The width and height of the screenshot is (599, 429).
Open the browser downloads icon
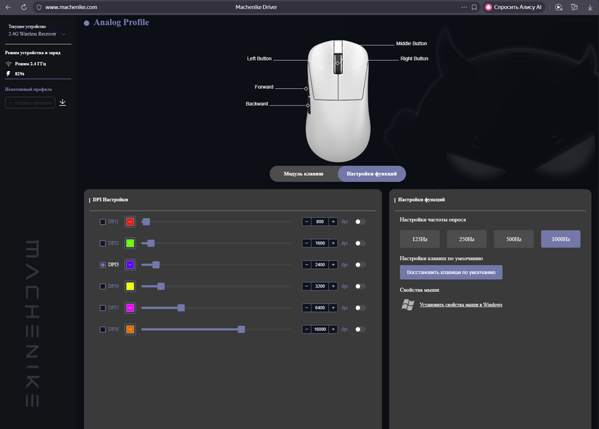590,7
